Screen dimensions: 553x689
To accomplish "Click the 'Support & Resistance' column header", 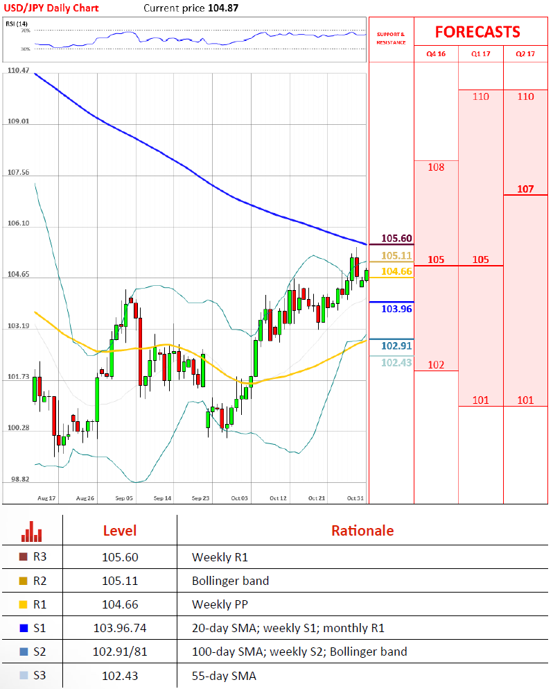I will (x=391, y=38).
